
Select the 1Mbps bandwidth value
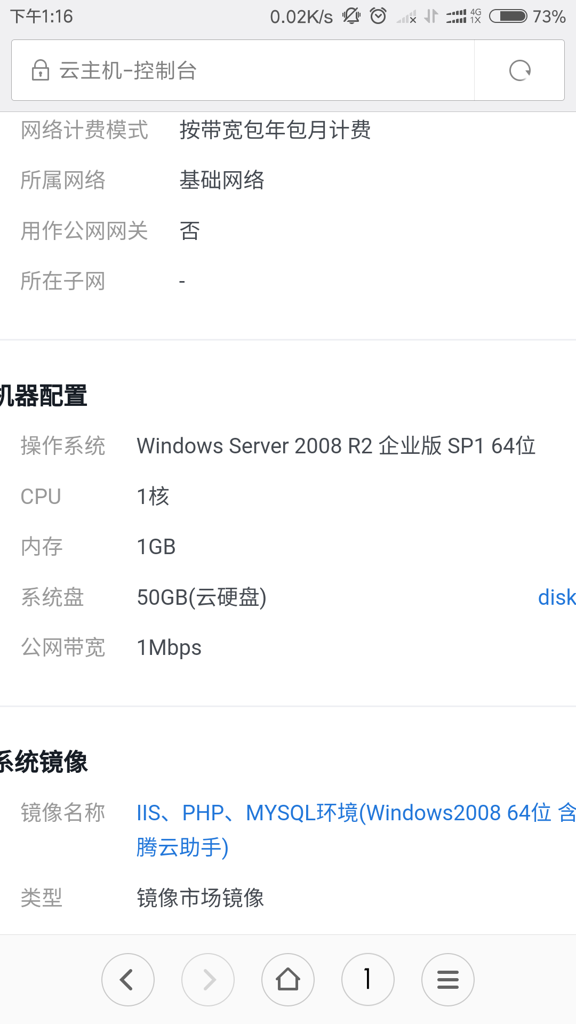coord(169,647)
